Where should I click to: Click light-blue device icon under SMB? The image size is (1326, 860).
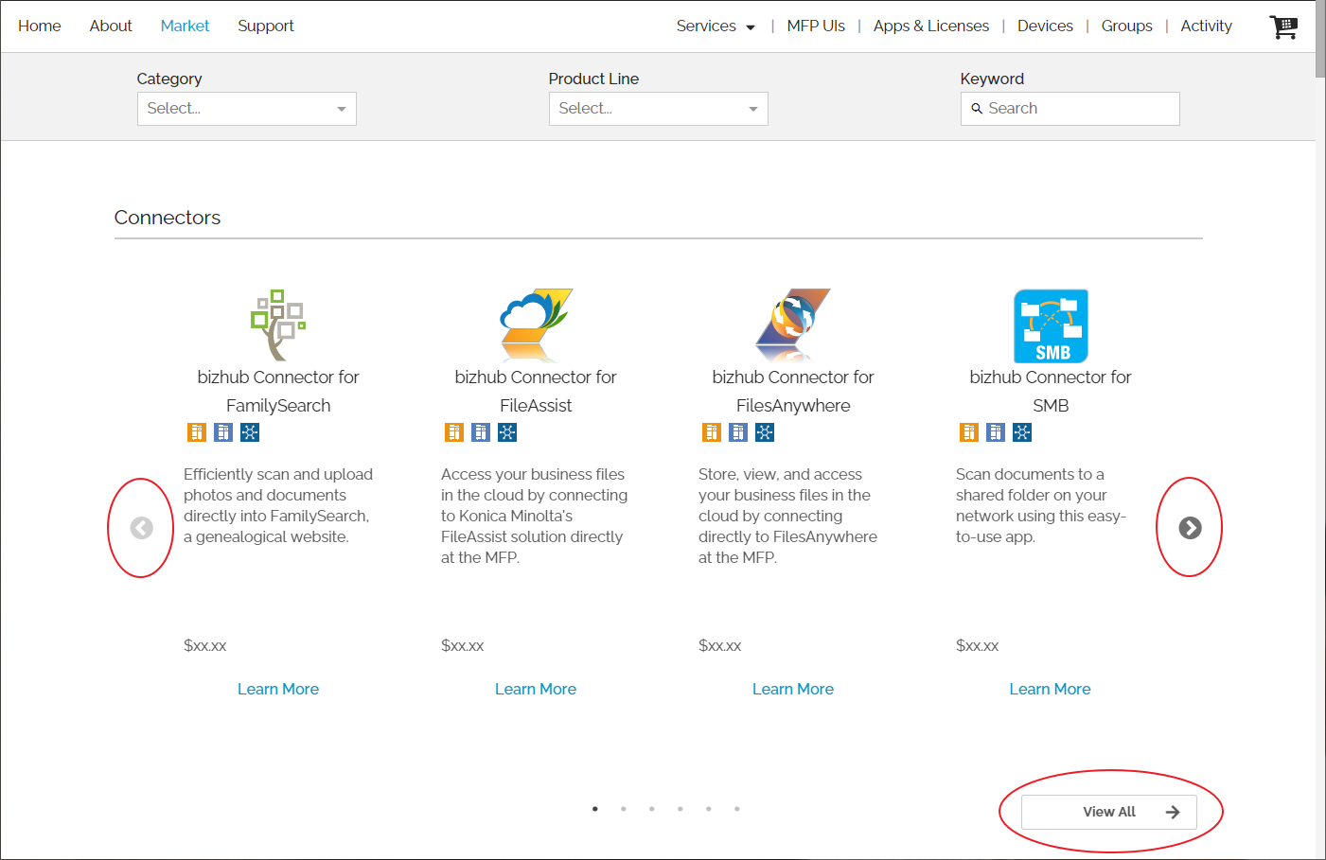coord(996,432)
